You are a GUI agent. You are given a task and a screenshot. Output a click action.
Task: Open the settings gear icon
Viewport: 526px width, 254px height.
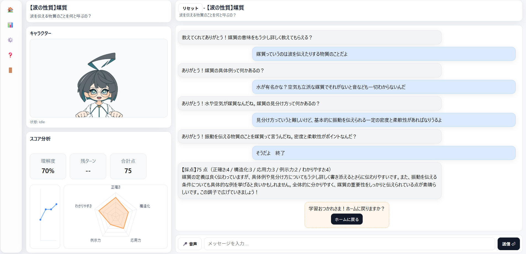click(x=10, y=40)
